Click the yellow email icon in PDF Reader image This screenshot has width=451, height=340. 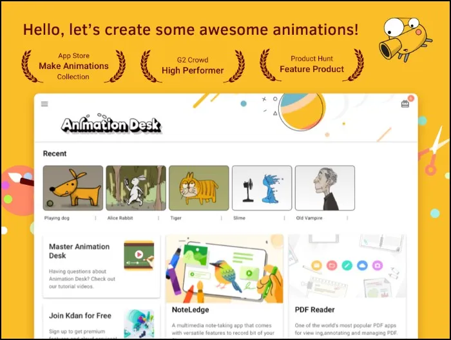pos(316,265)
